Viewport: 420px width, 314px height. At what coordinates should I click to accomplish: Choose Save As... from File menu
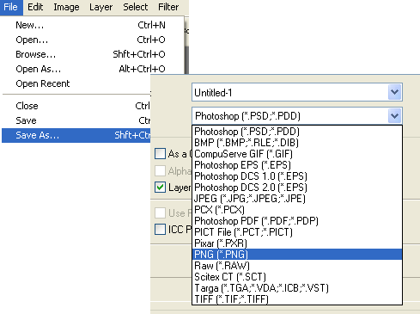(76, 135)
